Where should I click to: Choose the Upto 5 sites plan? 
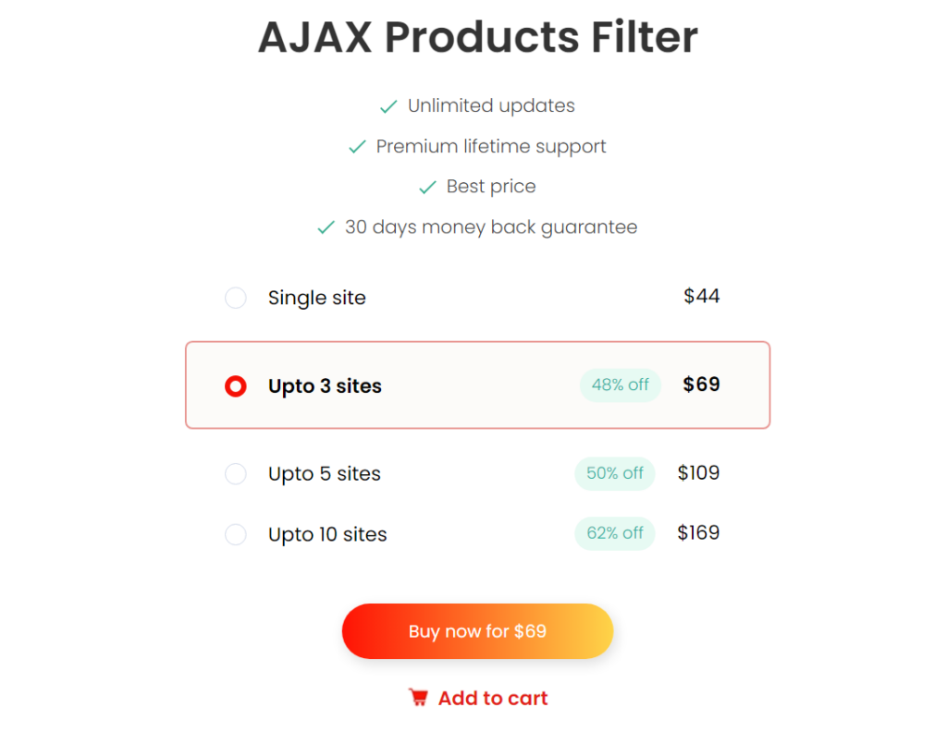point(236,473)
